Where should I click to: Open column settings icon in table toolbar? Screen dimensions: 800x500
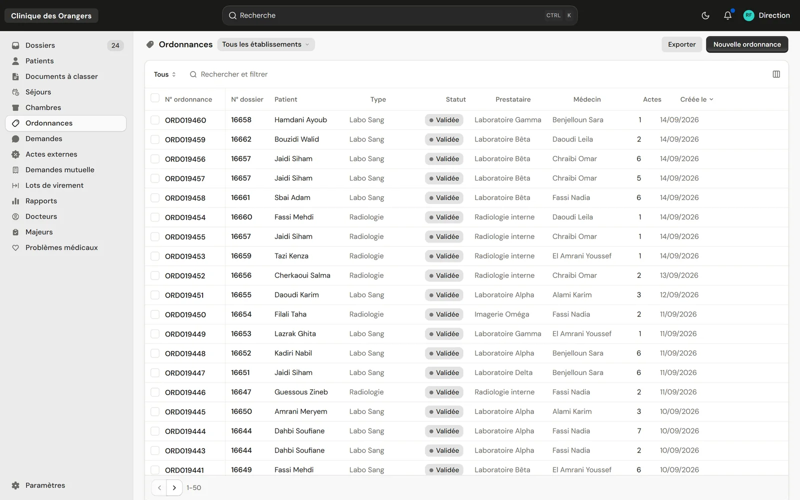[x=776, y=74]
